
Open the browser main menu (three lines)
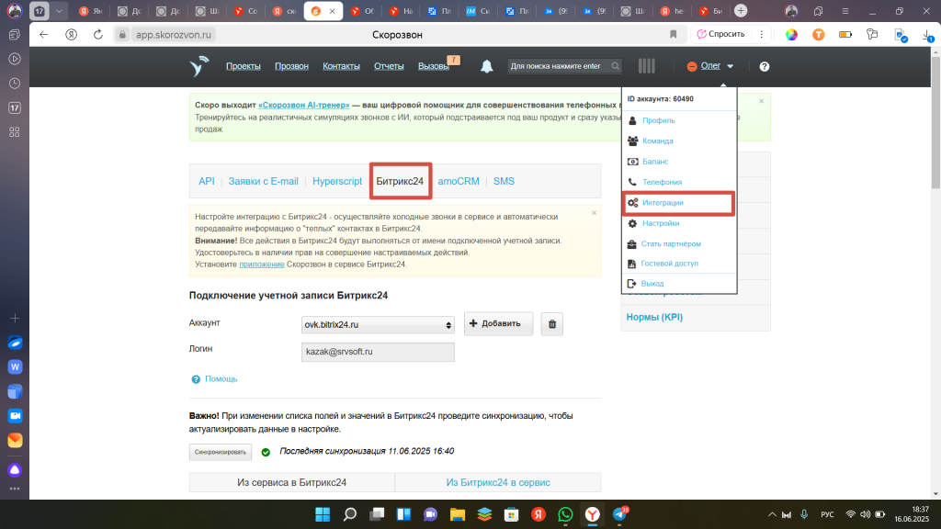(845, 11)
